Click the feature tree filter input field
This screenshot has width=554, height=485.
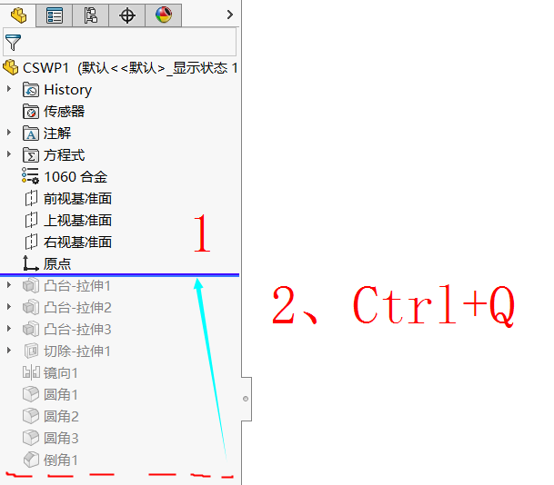tap(120, 43)
